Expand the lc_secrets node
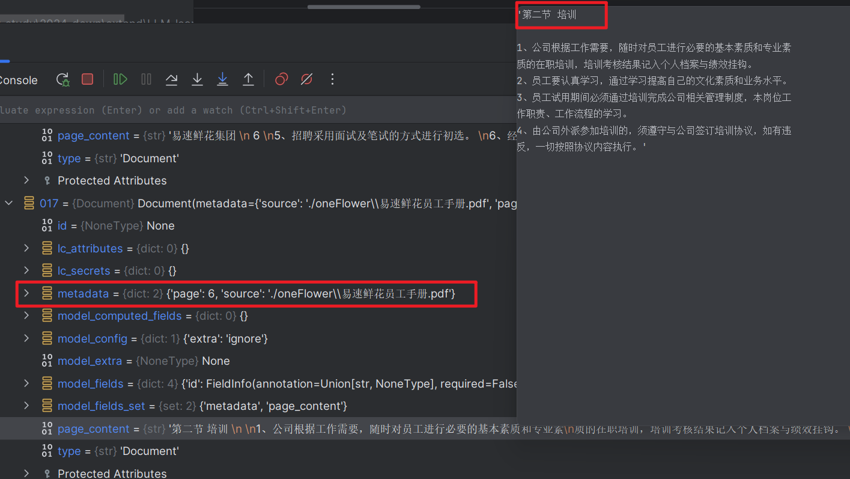The image size is (850, 479). point(26,270)
